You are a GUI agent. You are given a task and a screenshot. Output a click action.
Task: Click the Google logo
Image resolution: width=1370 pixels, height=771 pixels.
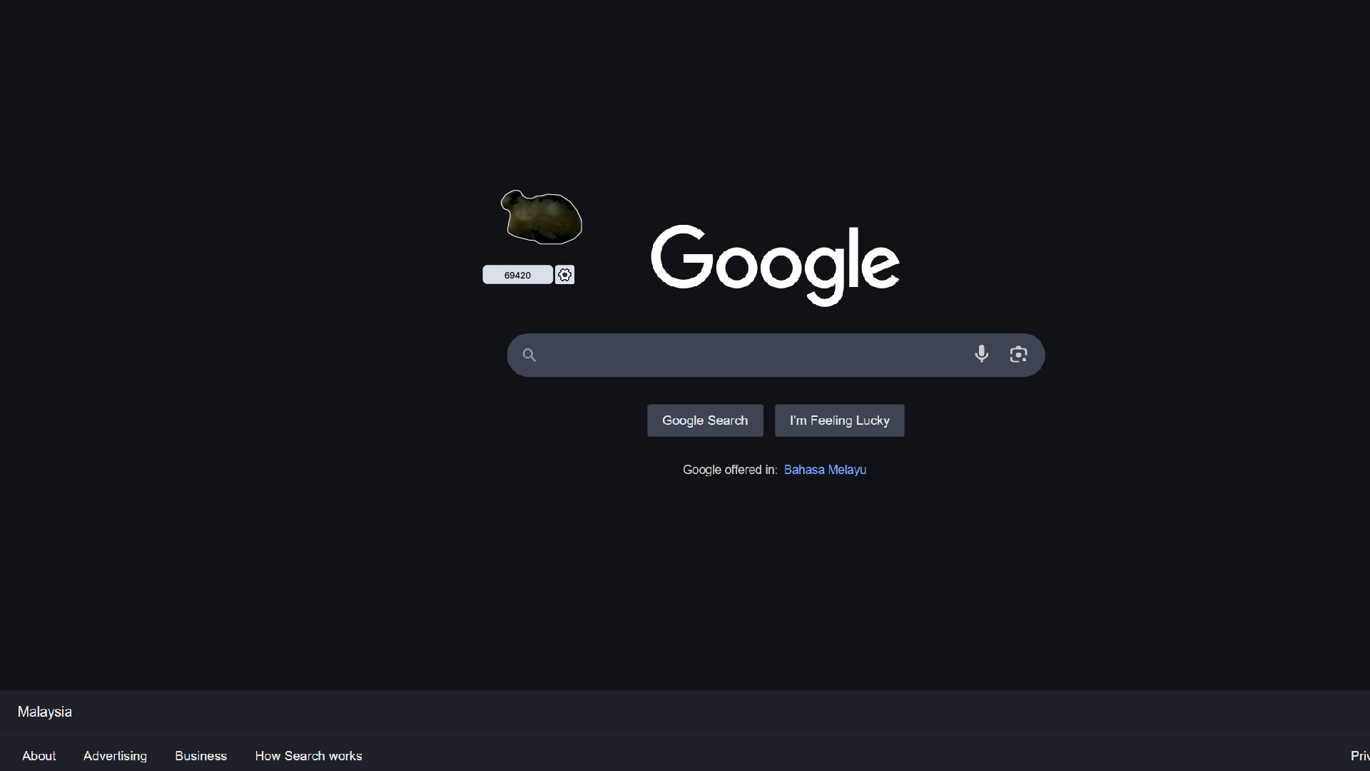(775, 264)
